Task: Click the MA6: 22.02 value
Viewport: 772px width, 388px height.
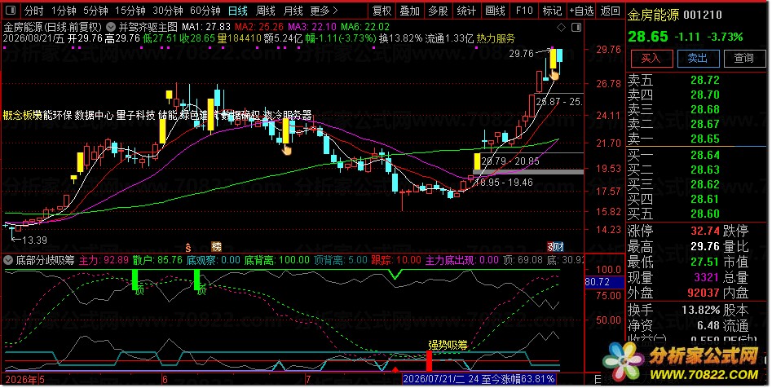Action: (365, 27)
